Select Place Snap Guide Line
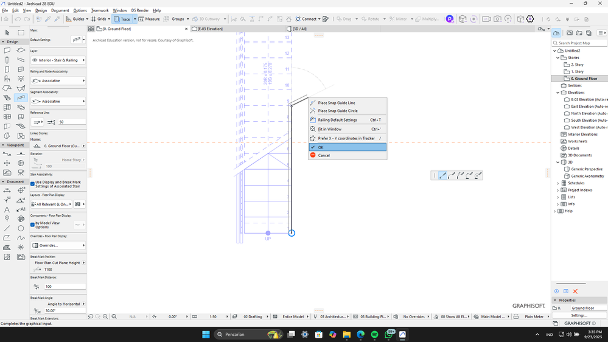 348,103
